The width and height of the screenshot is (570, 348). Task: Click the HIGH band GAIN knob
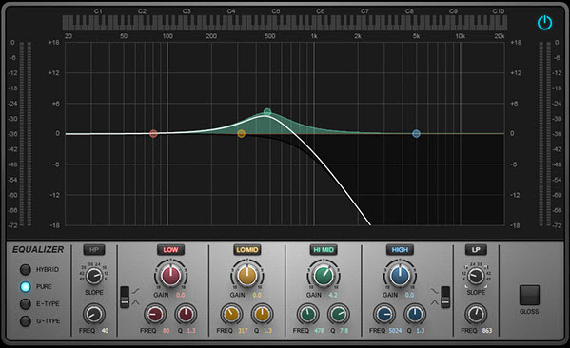(400, 276)
